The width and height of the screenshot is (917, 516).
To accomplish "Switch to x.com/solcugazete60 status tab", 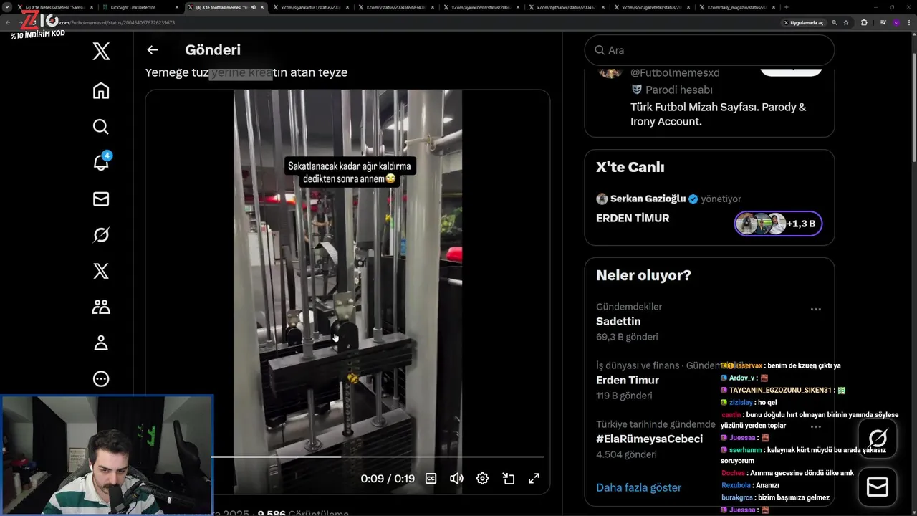I will [650, 7].
